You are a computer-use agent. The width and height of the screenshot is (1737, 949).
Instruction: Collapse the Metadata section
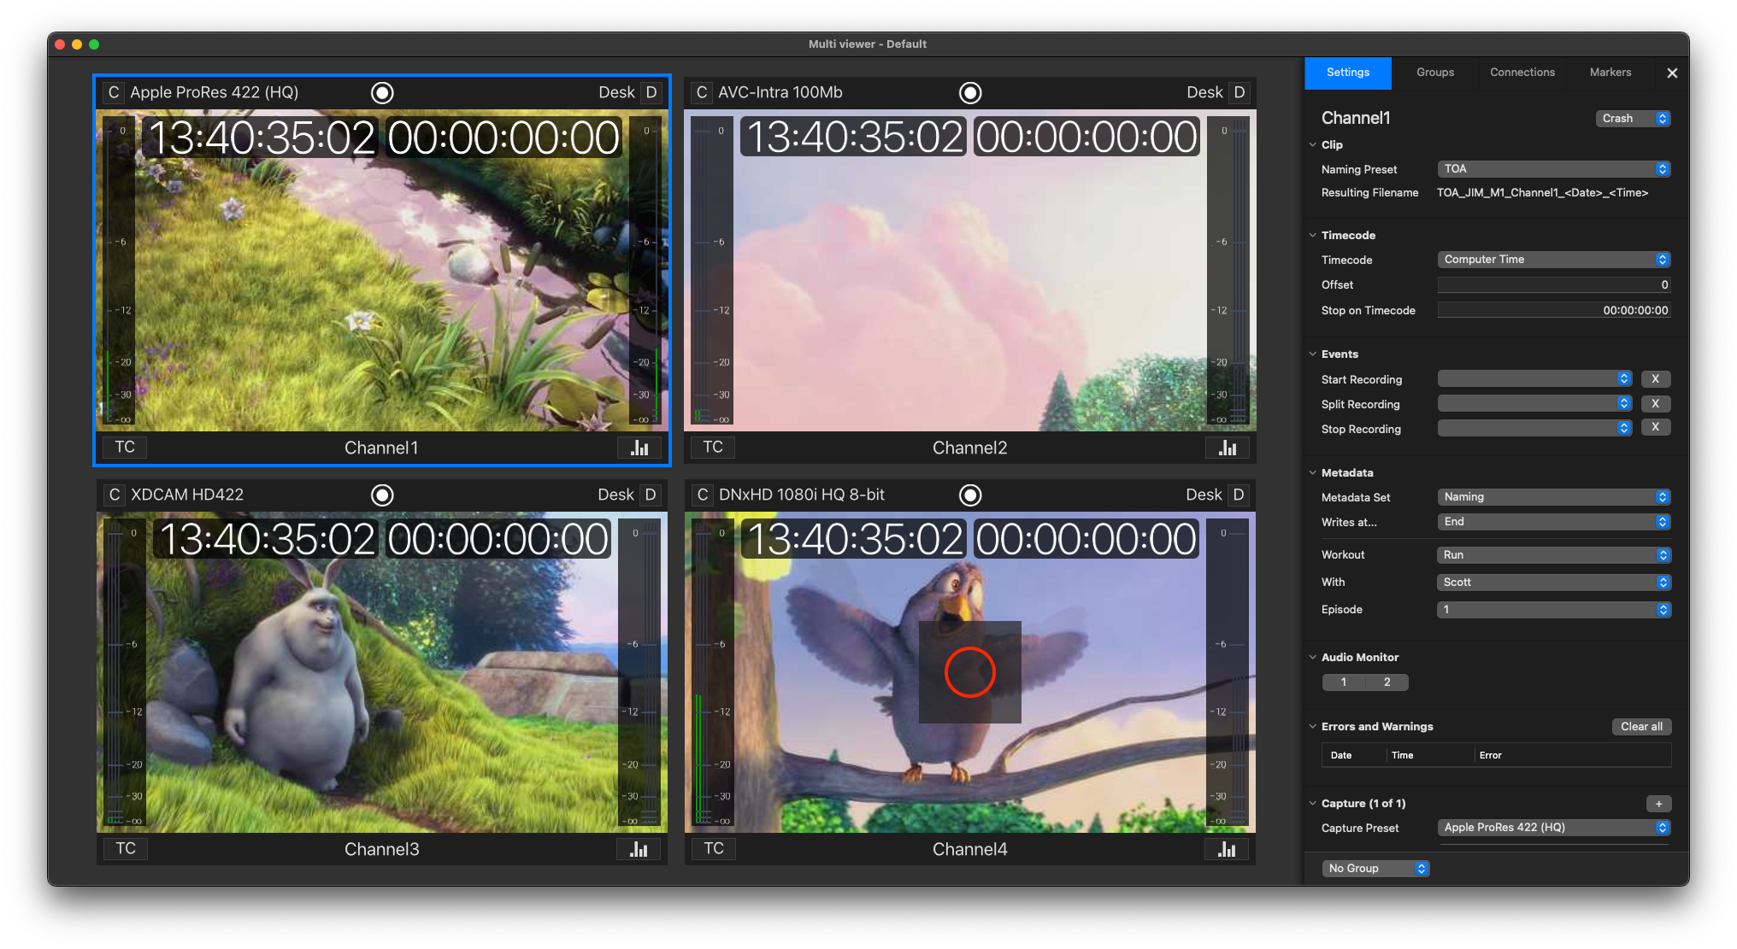1313,472
